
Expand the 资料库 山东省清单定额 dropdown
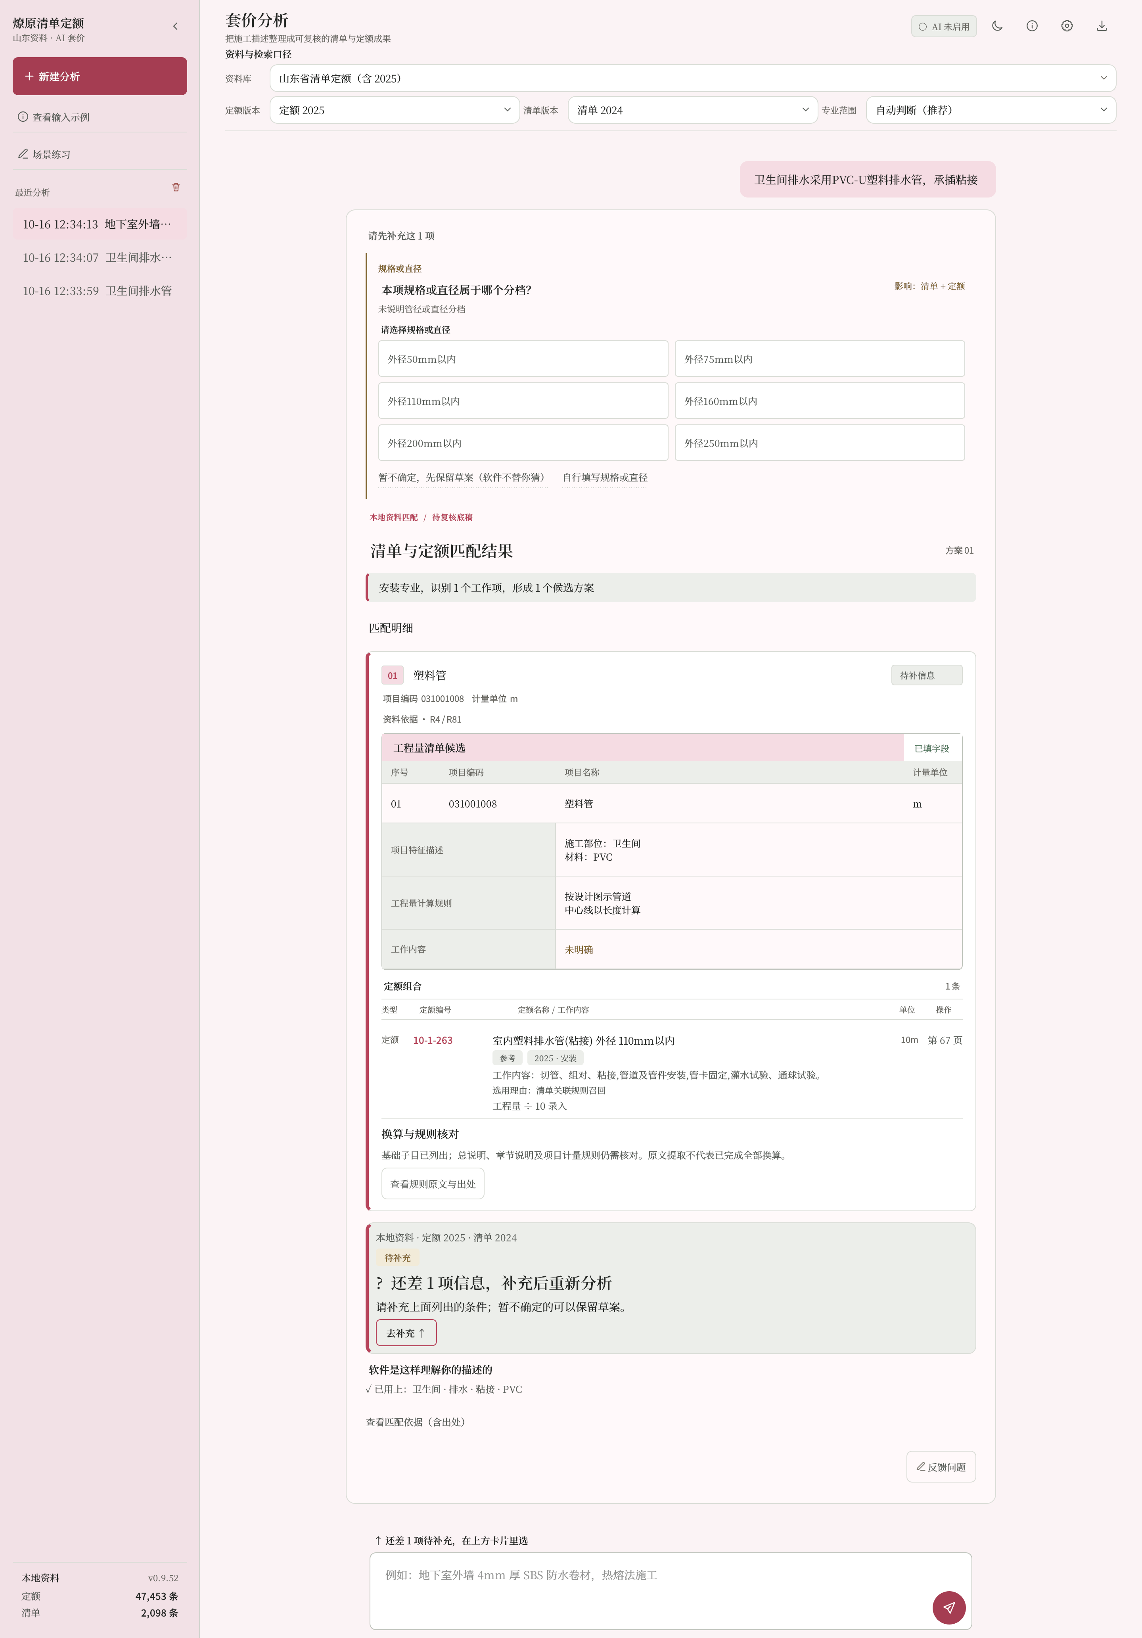[x=693, y=79]
